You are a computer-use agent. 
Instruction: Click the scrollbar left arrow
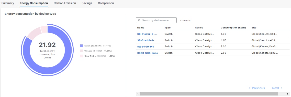tap(138, 94)
